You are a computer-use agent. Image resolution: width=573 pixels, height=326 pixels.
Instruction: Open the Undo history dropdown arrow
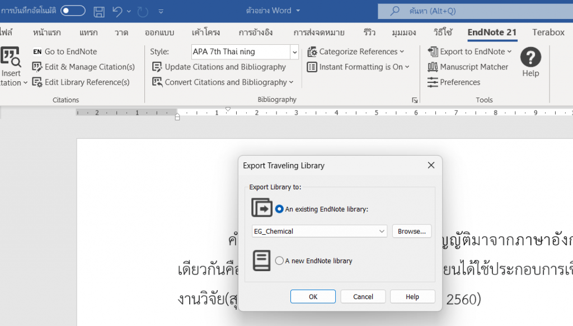pyautogui.click(x=129, y=11)
